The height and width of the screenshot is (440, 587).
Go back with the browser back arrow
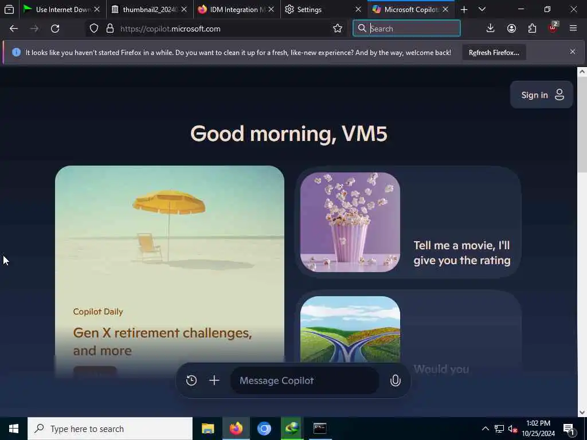(14, 29)
